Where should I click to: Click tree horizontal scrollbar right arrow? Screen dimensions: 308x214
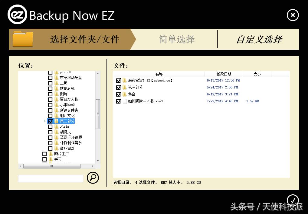93,166
